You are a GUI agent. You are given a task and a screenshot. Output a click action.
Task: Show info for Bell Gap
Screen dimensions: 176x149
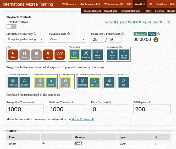click(x=150, y=102)
